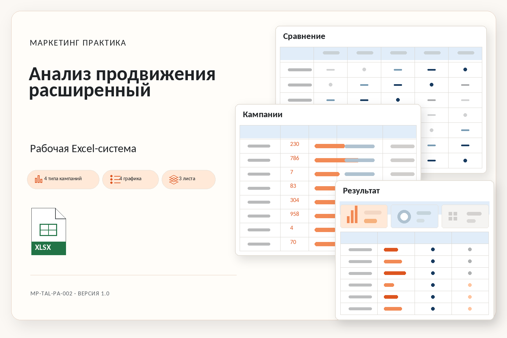Image resolution: width=507 pixels, height=338 pixels.
Task: Select the donut chart card in Результат
Action: click(414, 216)
